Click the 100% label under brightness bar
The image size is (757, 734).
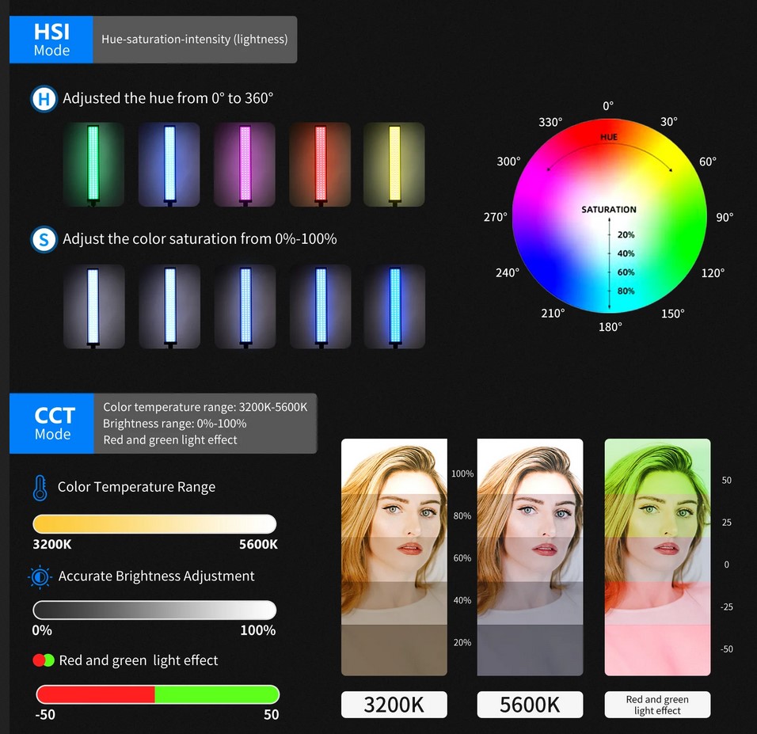(258, 630)
